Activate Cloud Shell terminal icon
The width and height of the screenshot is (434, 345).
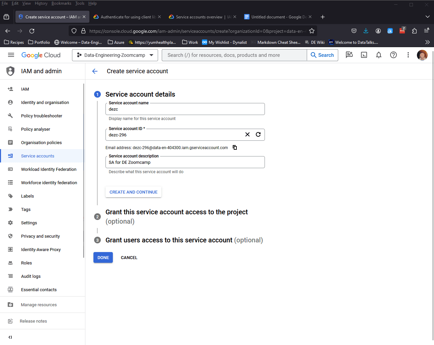(x=364, y=55)
